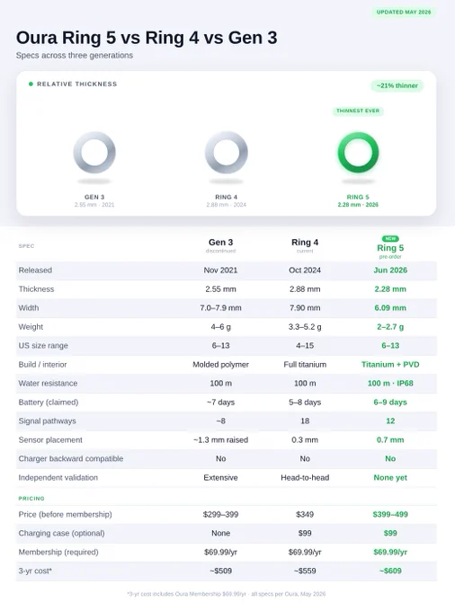Click the Thickness row label
The image size is (455, 611).
[x=36, y=289]
